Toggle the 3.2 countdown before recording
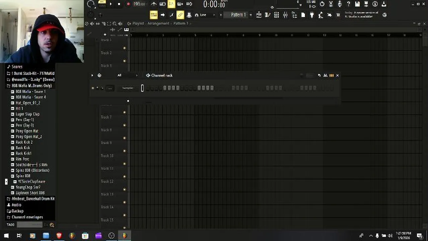 (171, 4)
